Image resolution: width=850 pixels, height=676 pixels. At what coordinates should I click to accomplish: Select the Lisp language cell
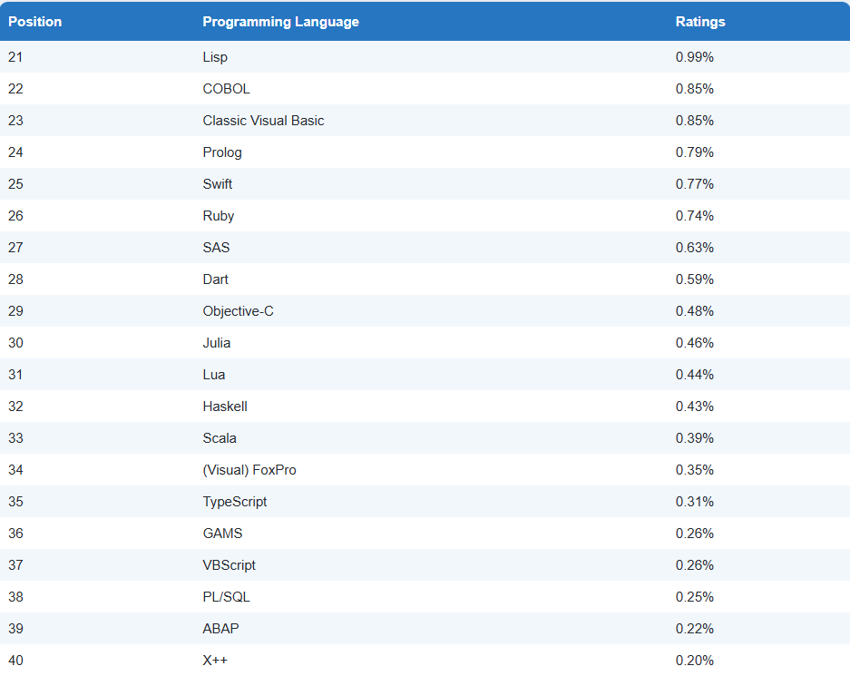[215, 57]
